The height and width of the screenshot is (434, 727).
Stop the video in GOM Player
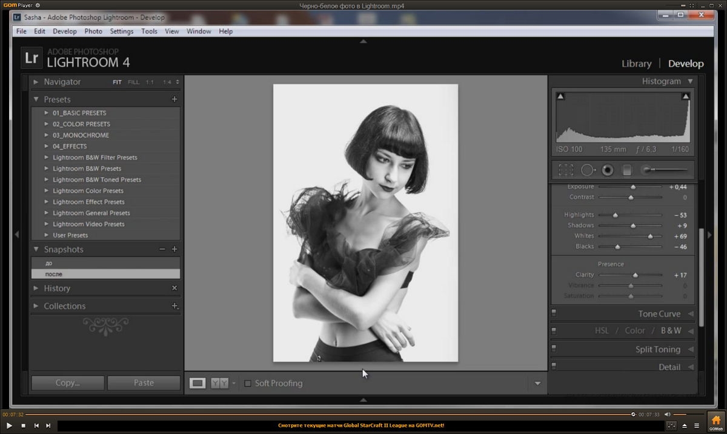click(23, 426)
